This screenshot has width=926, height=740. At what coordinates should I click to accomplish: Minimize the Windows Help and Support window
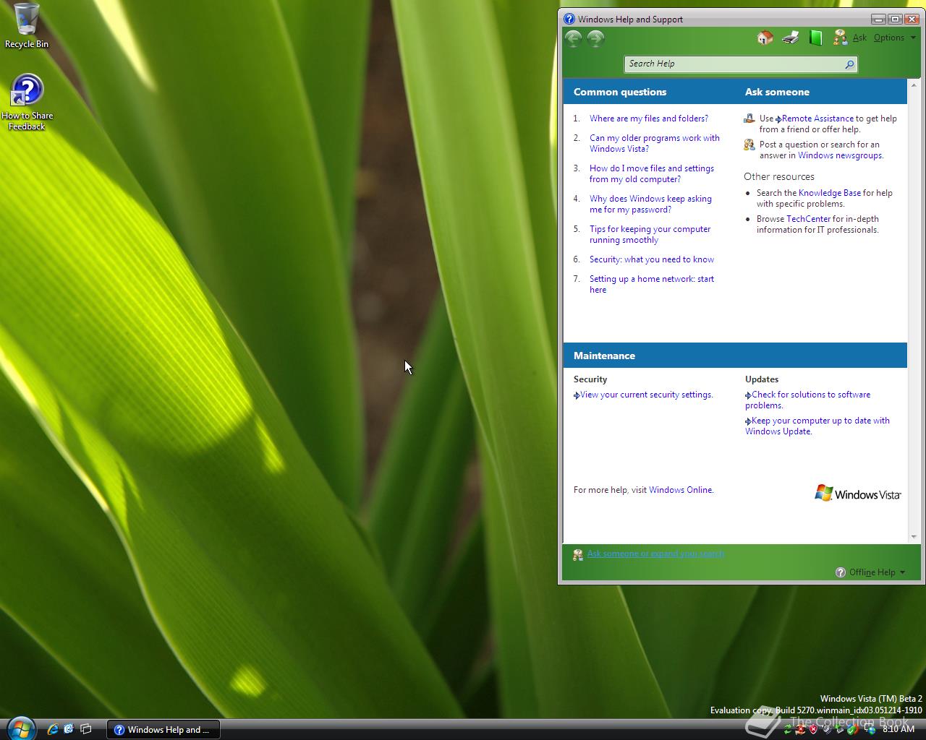coord(879,19)
